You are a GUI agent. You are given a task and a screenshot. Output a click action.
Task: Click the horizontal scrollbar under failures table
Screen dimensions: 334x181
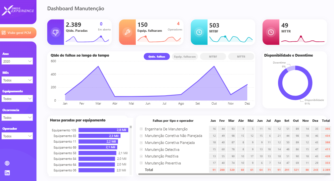coord(232,174)
